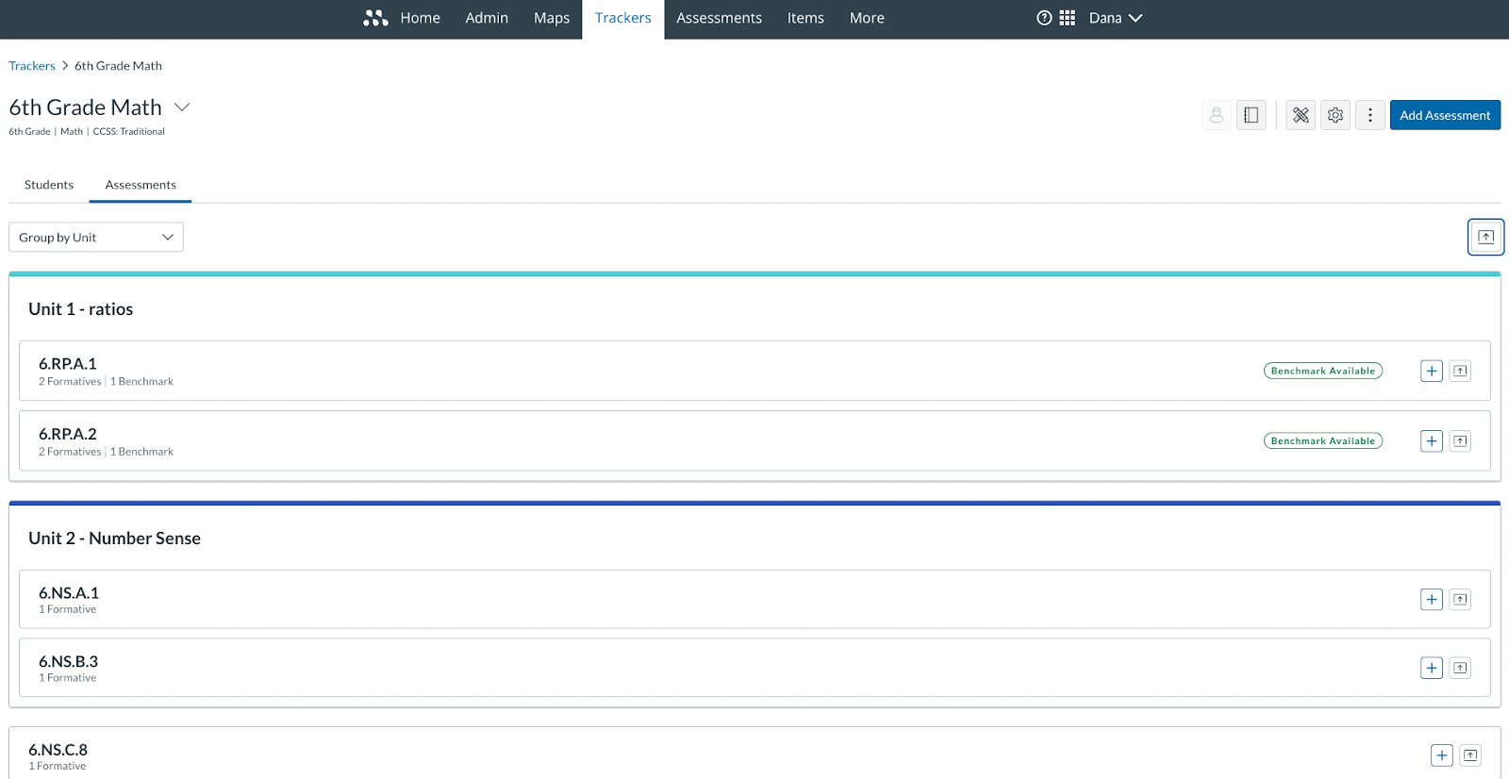Open the Assessments top navigation item
The height and width of the screenshot is (779, 1509).
719,18
